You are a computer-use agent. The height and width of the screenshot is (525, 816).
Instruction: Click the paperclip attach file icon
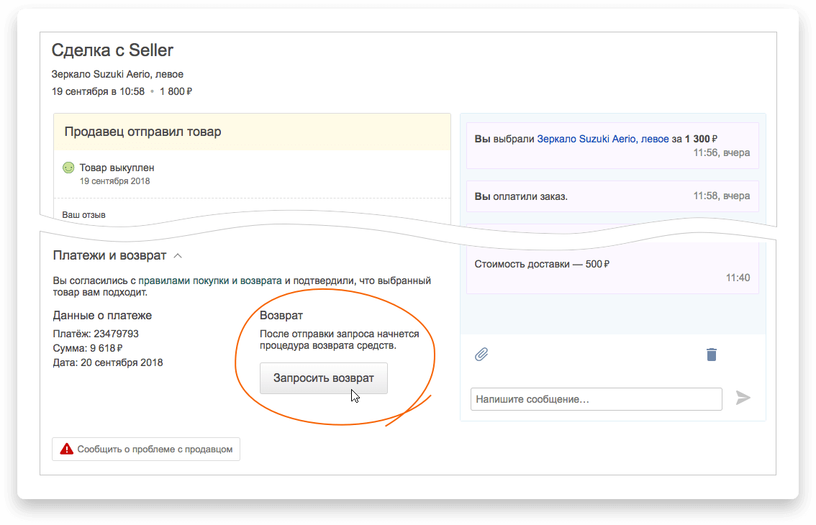pyautogui.click(x=481, y=354)
